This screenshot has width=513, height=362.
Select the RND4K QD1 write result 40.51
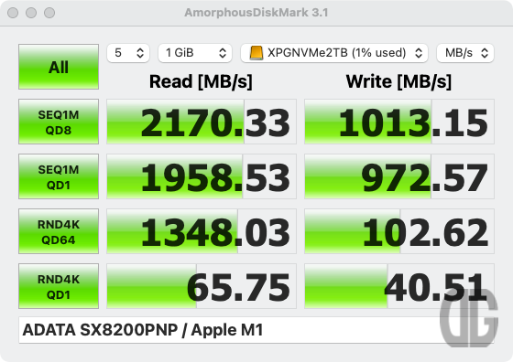399,286
